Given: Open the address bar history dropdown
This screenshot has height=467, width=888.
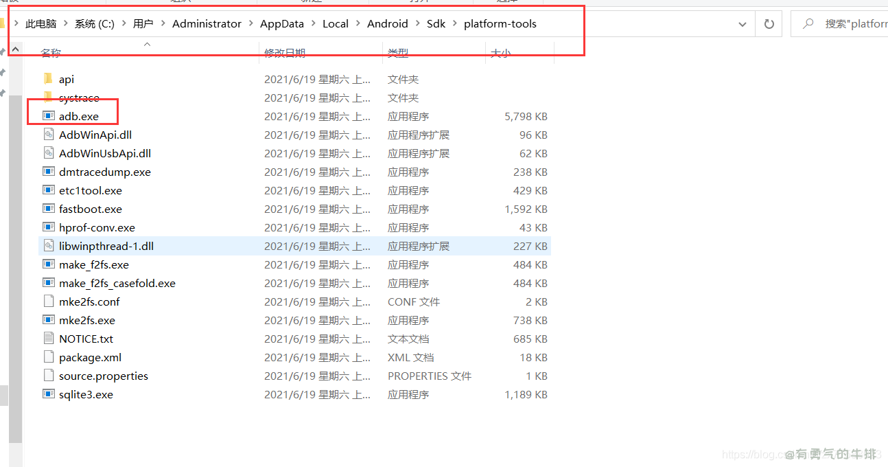Looking at the screenshot, I should click(x=742, y=24).
